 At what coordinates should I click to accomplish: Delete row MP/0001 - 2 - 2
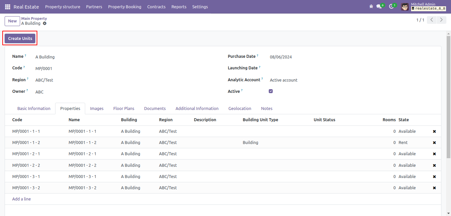tap(434, 165)
